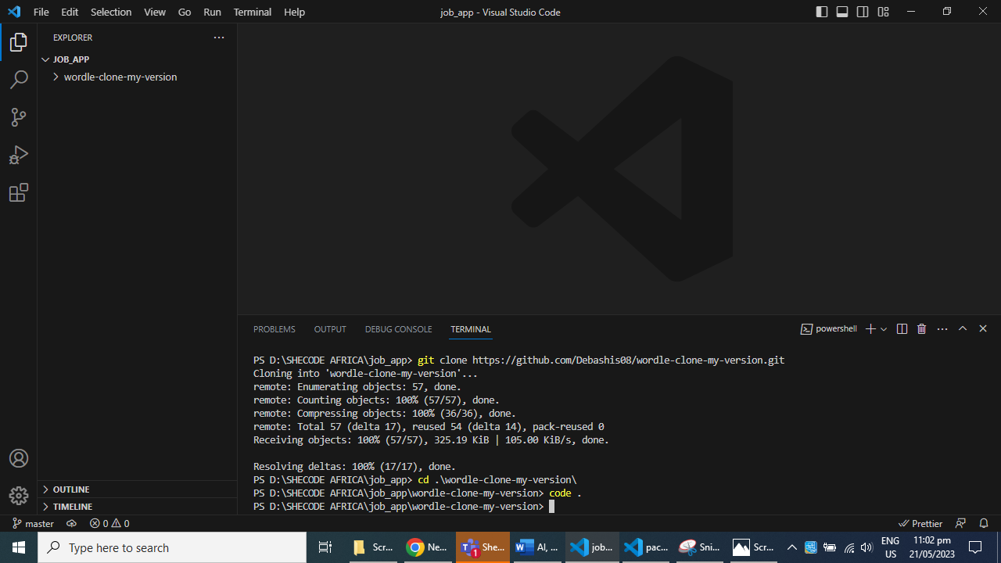Open the Run and Debug view

(x=19, y=155)
